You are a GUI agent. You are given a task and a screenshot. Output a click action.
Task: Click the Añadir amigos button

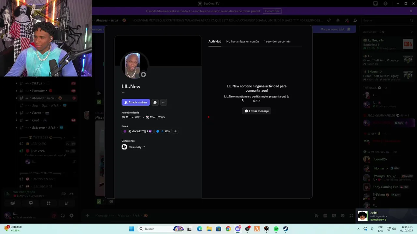136,102
